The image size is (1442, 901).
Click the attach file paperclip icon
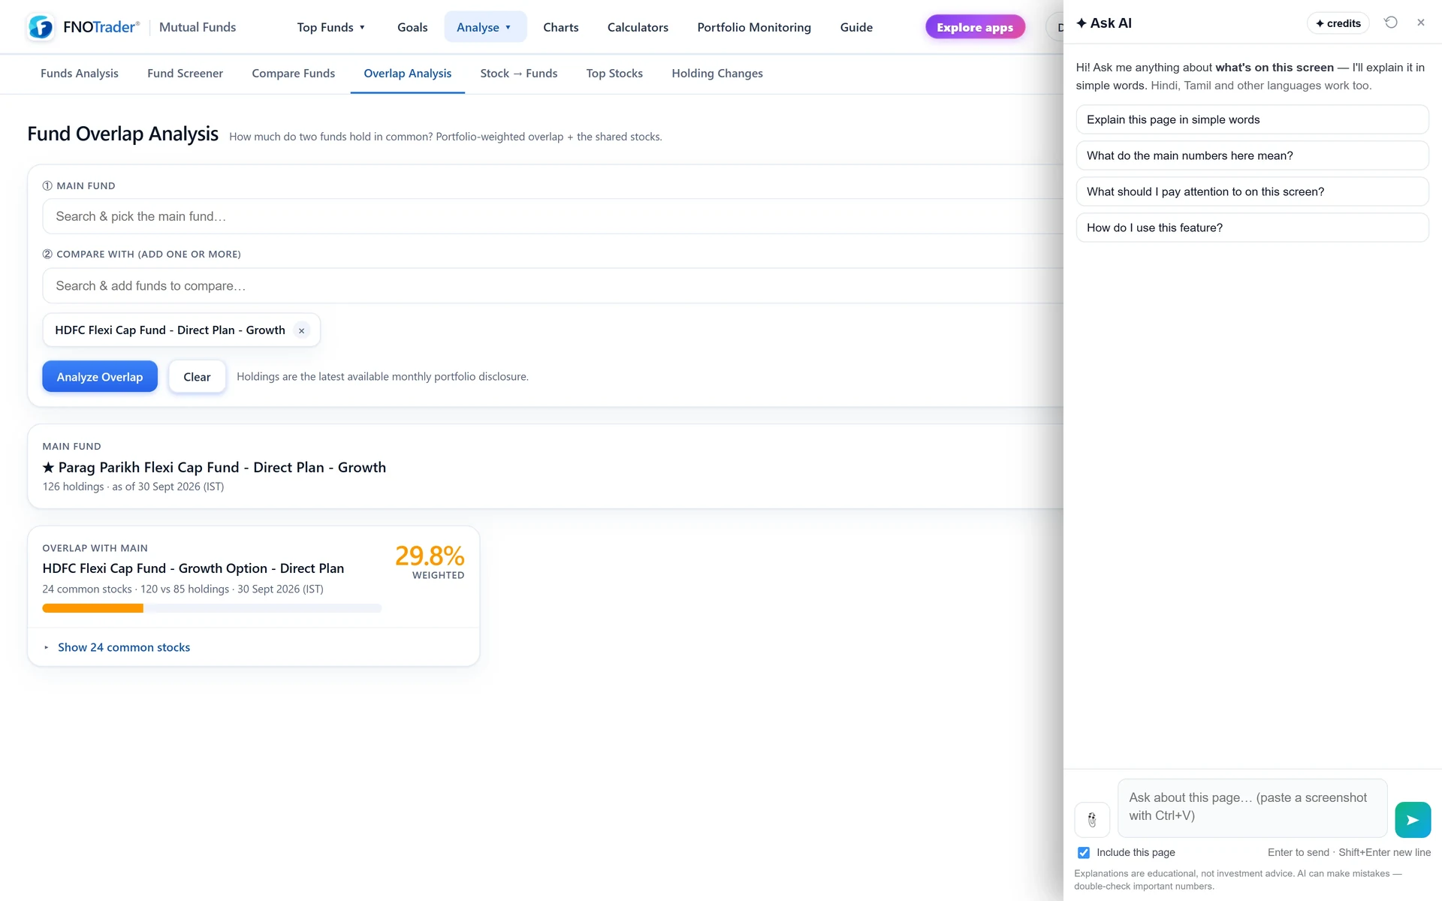1092,820
